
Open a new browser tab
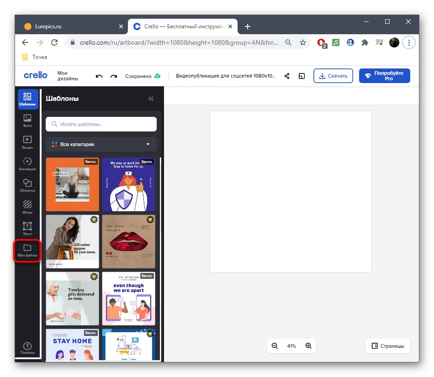tap(248, 26)
